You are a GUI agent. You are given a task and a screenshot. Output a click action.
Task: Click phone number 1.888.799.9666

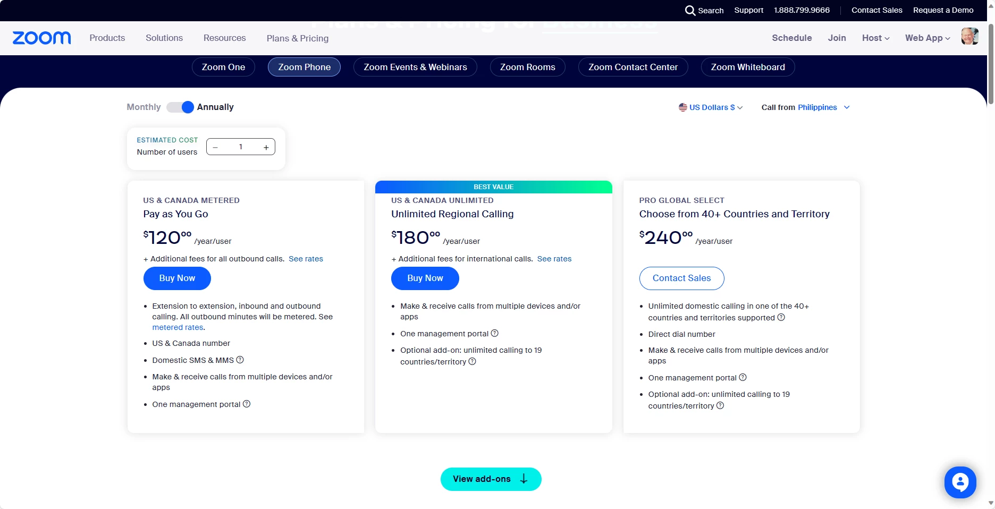pos(802,10)
